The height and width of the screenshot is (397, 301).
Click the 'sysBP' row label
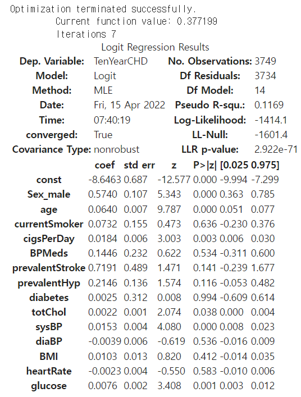coord(49,327)
